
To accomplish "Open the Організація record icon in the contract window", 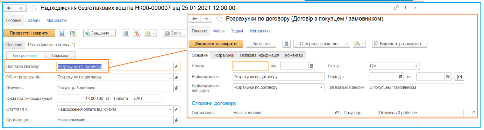I will point(337,113).
